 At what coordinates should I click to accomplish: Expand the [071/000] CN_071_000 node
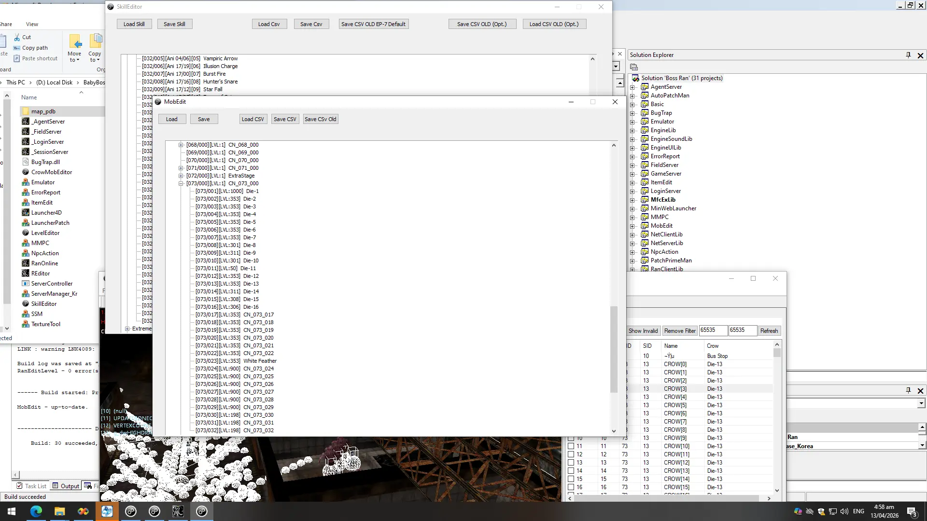(x=181, y=168)
